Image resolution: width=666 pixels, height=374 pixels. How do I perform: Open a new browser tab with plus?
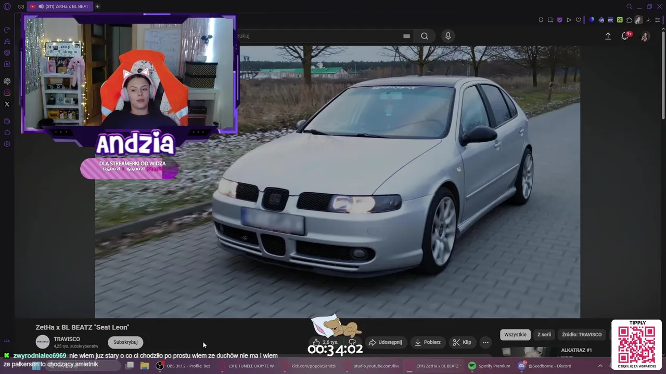click(x=97, y=6)
